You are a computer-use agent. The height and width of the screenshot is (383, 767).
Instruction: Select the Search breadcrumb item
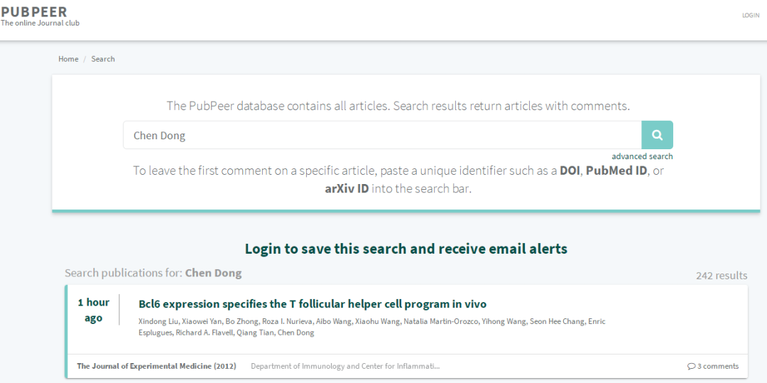103,59
